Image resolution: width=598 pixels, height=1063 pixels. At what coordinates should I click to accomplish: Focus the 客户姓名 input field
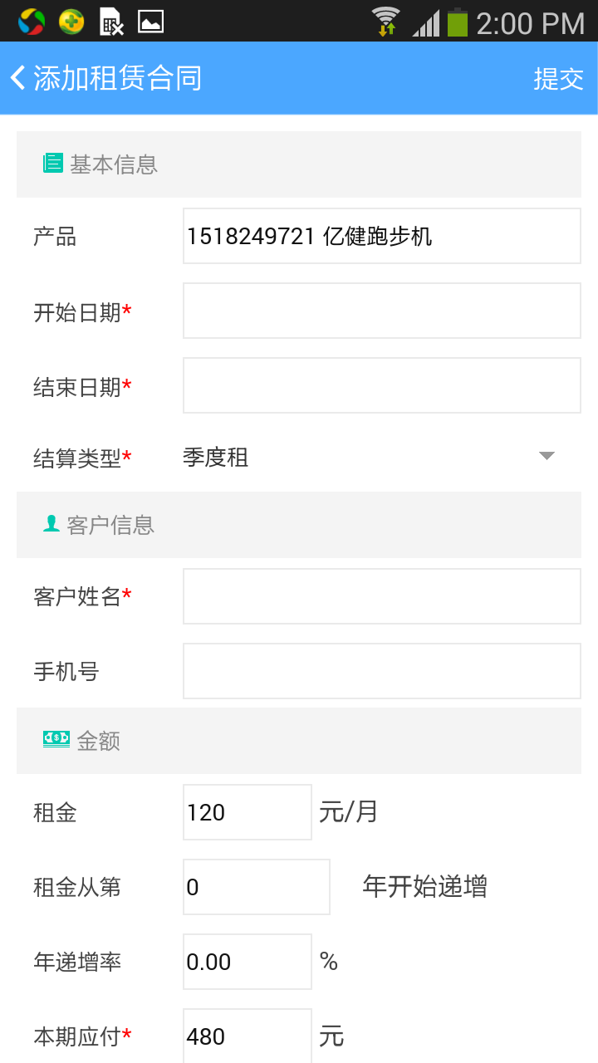381,596
